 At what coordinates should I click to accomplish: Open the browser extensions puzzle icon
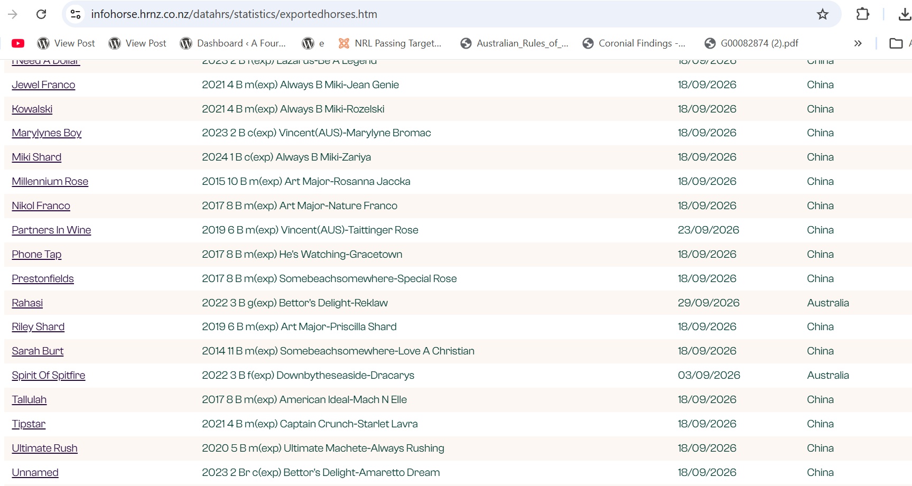coord(863,14)
